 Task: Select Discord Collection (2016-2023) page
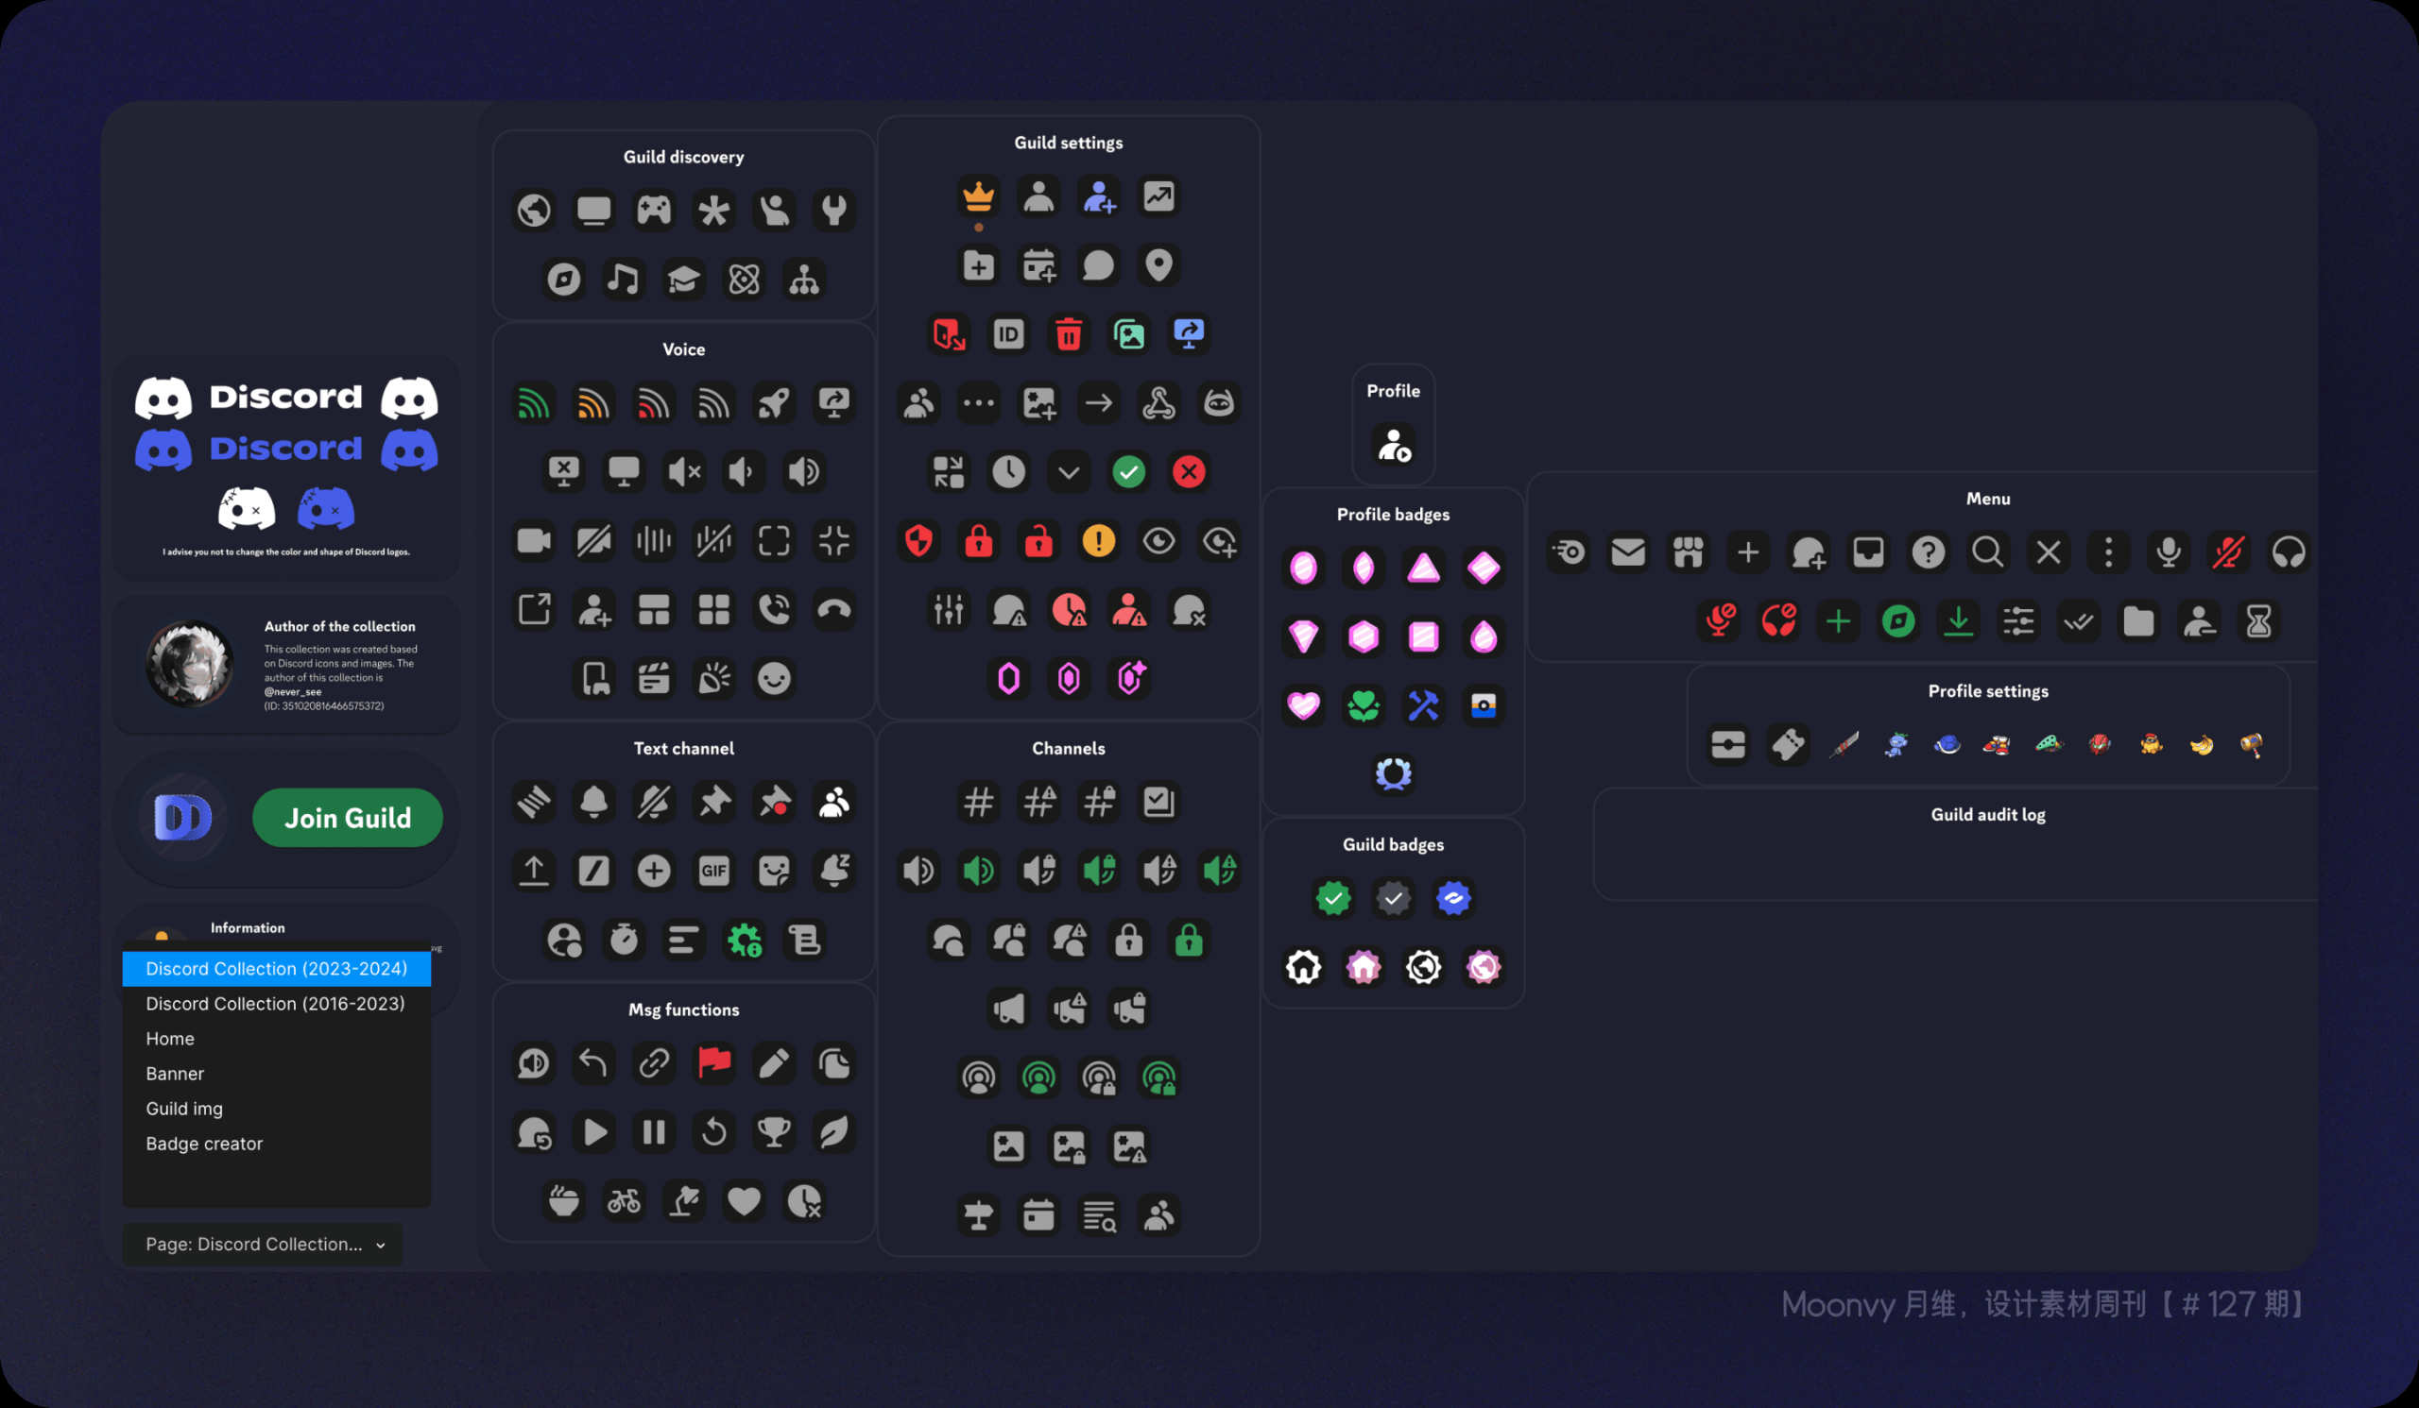click(x=277, y=1003)
